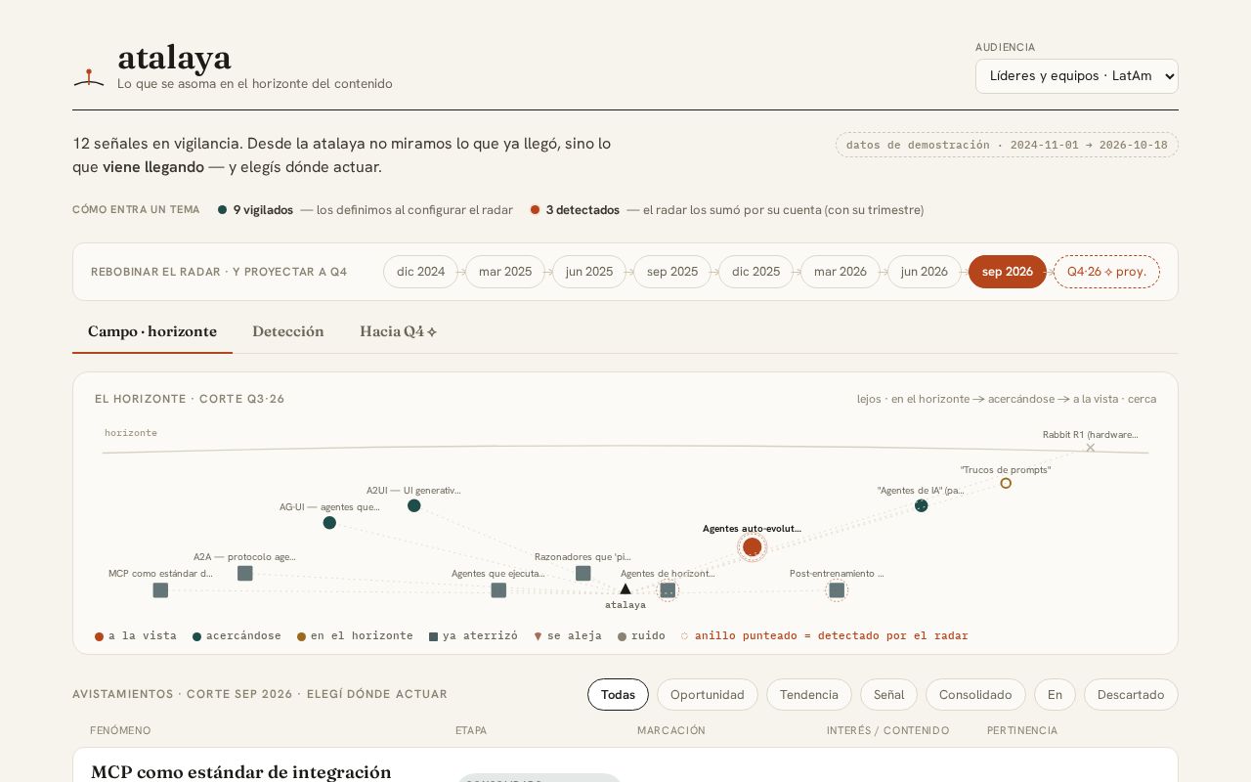The height and width of the screenshot is (782, 1251).
Task: Select the dic 2025 timeline pill
Action: (x=756, y=272)
